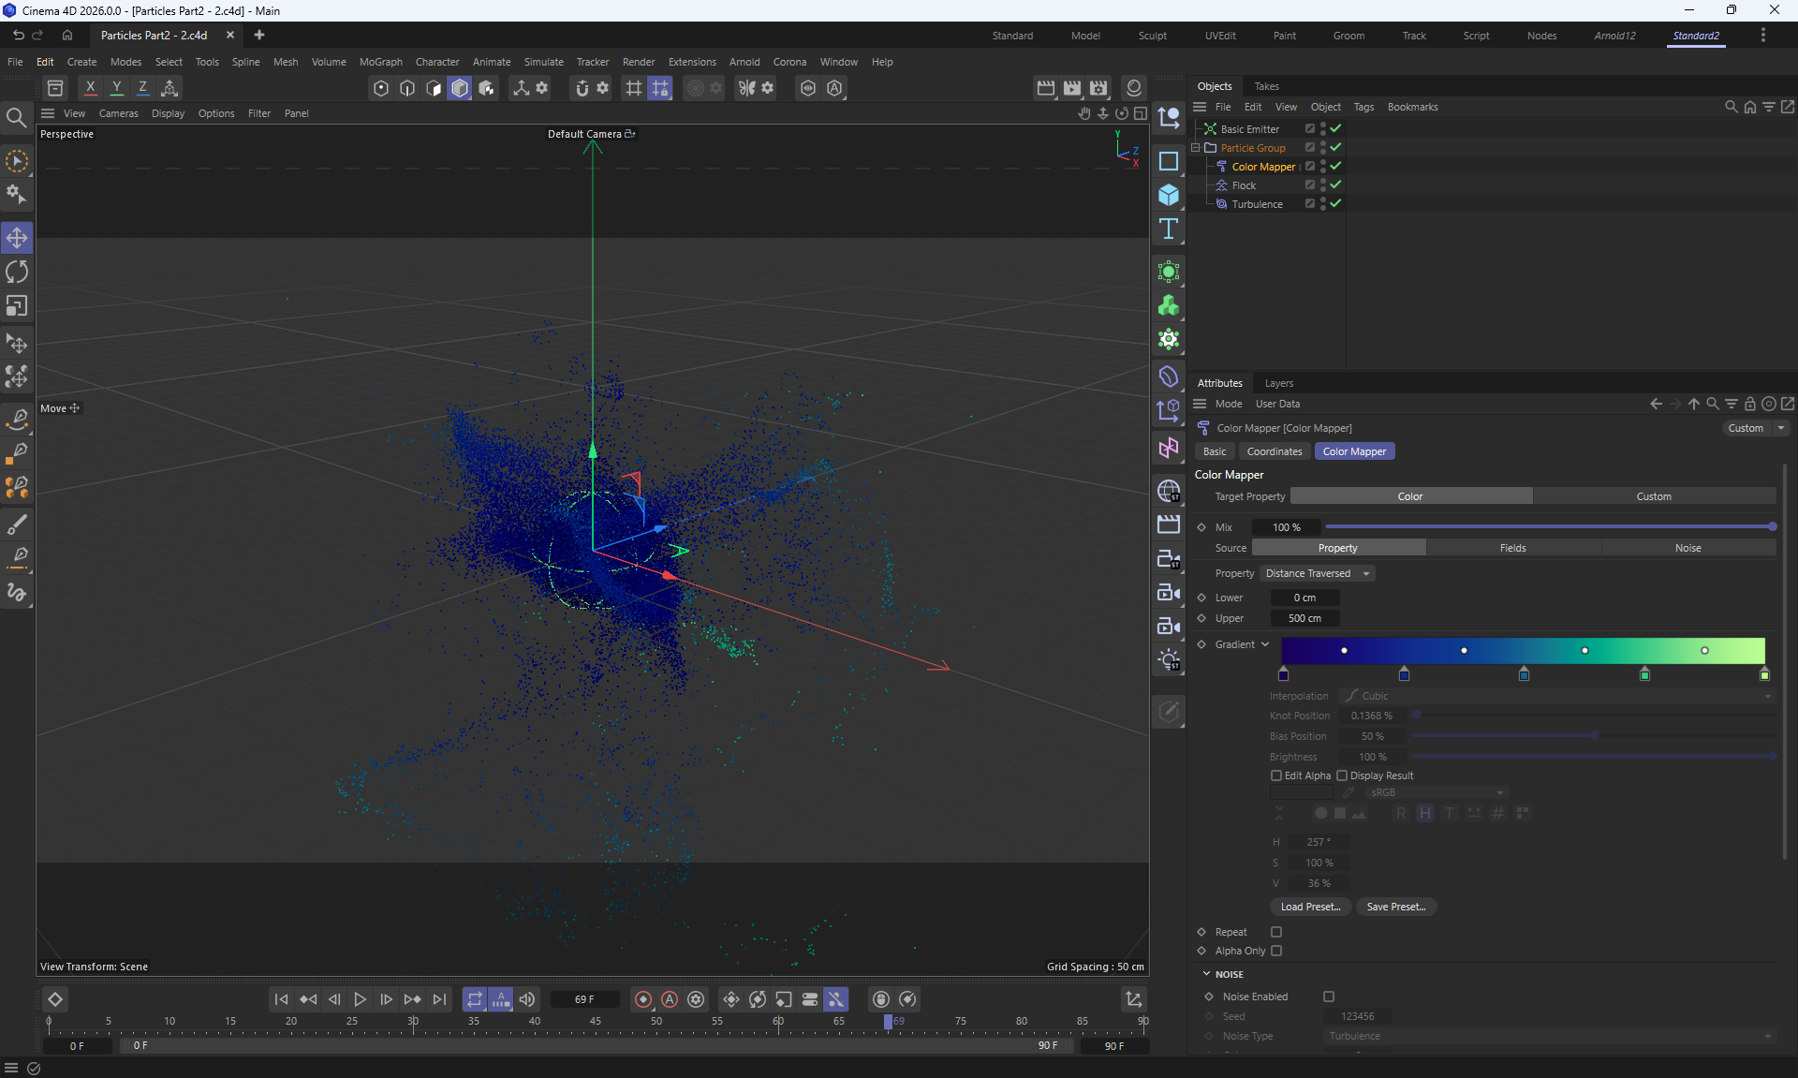The image size is (1798, 1078).
Task: Click the Record Active Objects button
Action: [643, 999]
